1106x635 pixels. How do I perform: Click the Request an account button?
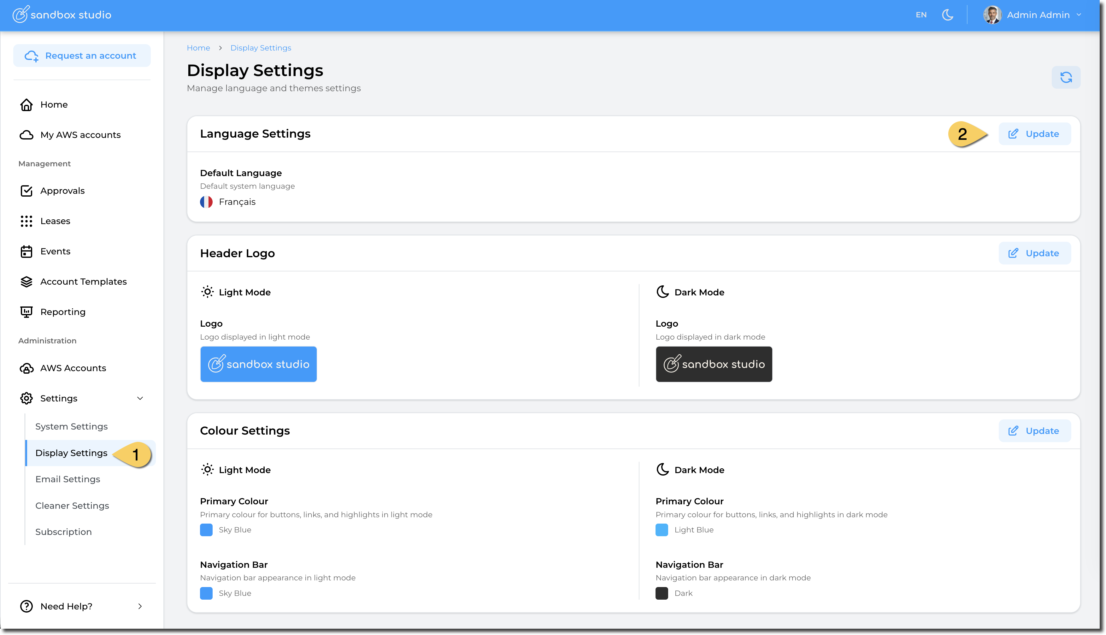click(x=82, y=56)
